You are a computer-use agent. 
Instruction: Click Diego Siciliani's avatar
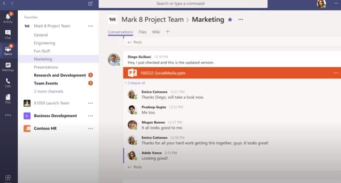[114, 59]
